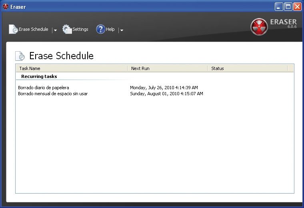The width and height of the screenshot is (304, 208).
Task: Minimize the Eraser window
Action: (279, 7)
